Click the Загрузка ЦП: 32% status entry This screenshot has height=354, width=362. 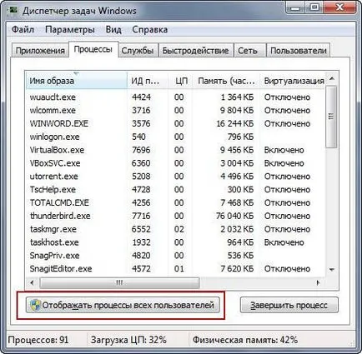pos(128,340)
